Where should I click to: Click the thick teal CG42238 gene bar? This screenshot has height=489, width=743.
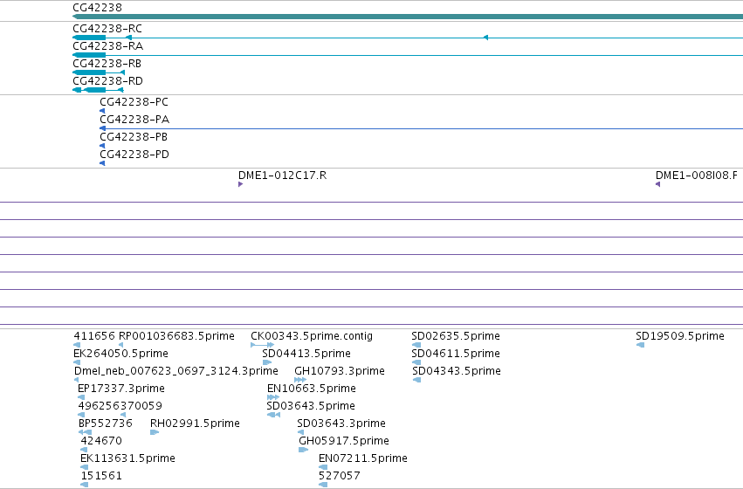coord(408,17)
